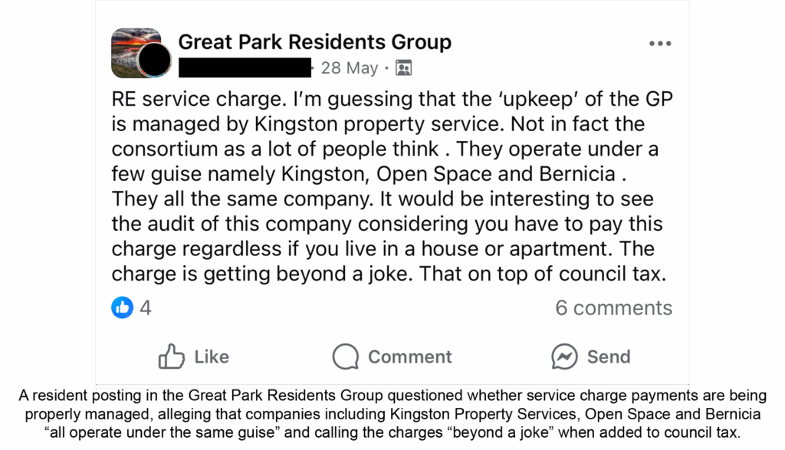Click the partially visible next post below
Image resolution: width=785 pixels, height=450 pixels.
click(x=391, y=387)
